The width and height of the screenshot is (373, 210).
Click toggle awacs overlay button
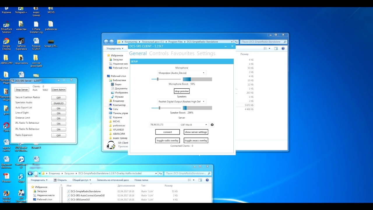click(196, 141)
